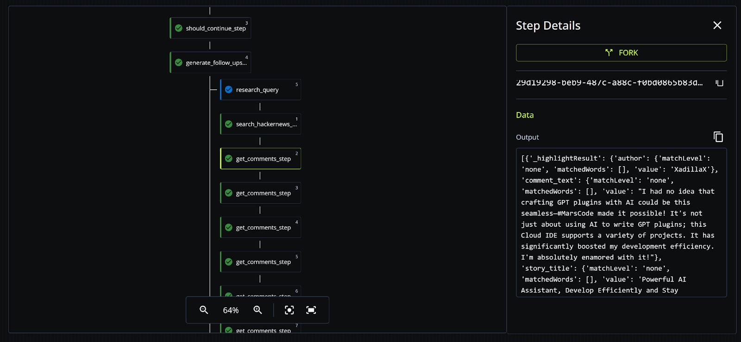
Task: Close the Step Details panel
Action: pyautogui.click(x=717, y=25)
